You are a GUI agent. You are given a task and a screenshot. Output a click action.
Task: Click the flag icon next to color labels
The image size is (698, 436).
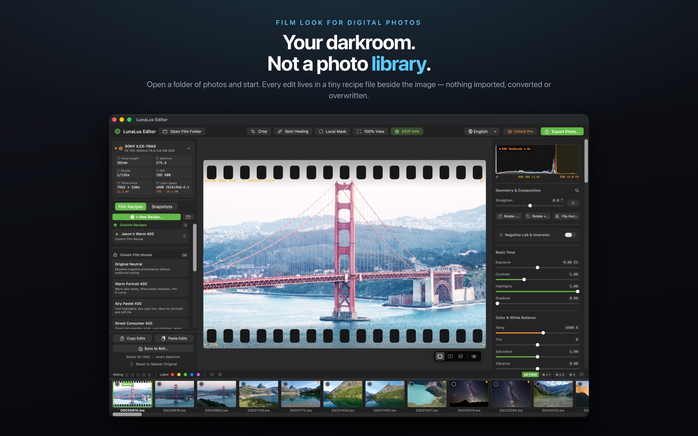coord(212,375)
